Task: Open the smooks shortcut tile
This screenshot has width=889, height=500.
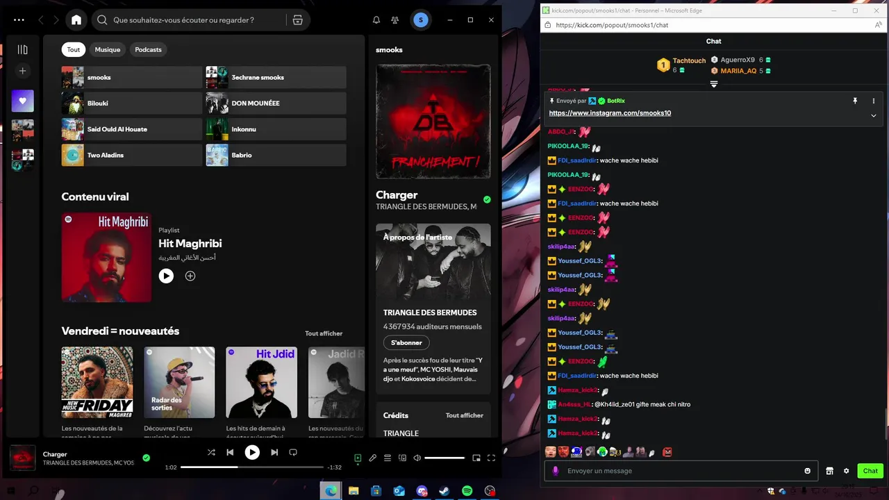Action: click(132, 77)
